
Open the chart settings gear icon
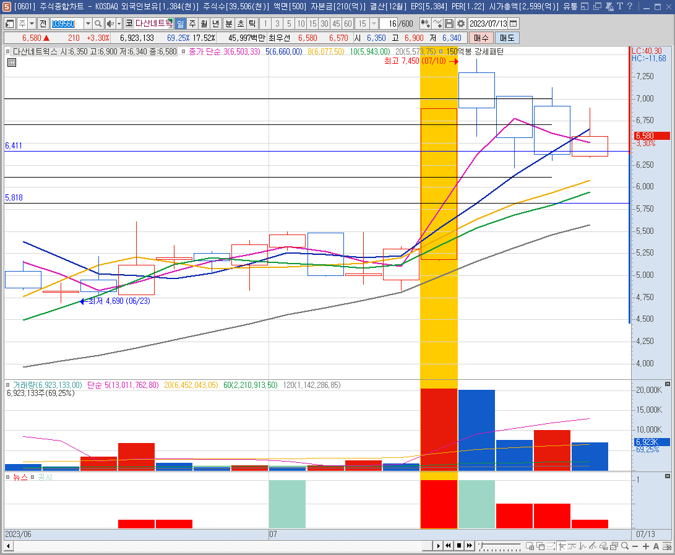[460, 24]
